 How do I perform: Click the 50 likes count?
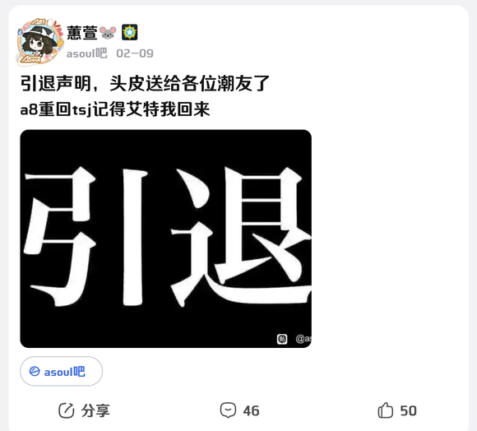(x=408, y=411)
